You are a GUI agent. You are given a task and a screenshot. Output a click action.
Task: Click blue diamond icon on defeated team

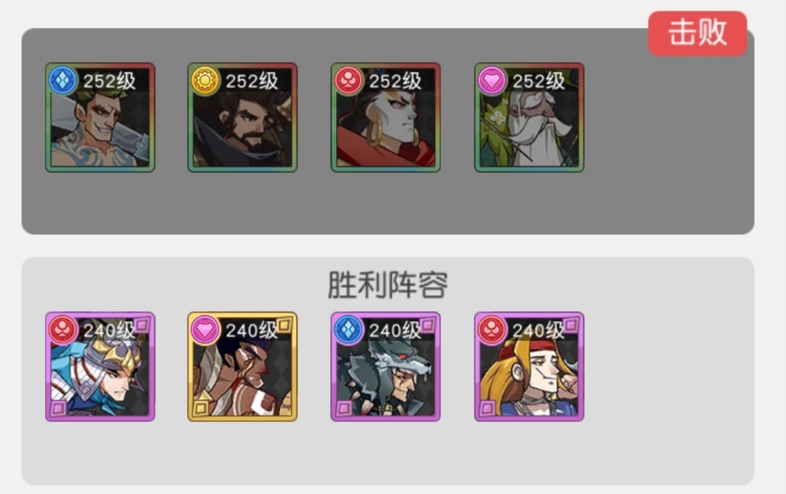[63, 80]
